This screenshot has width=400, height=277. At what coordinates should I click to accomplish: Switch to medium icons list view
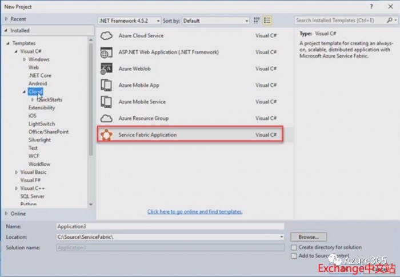(257, 21)
